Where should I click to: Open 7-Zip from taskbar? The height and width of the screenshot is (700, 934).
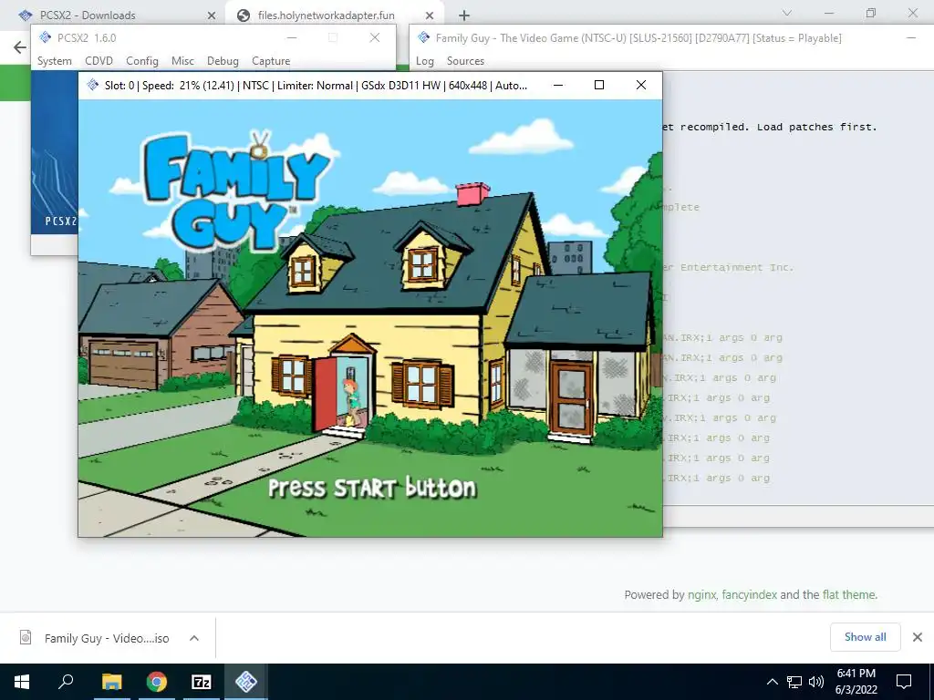[202, 682]
